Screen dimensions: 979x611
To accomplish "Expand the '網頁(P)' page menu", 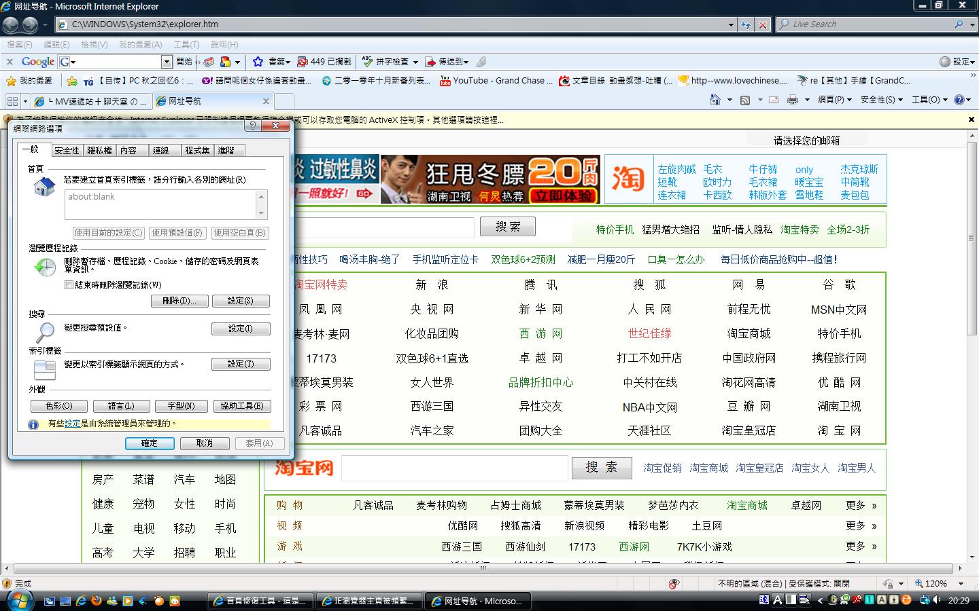I will click(835, 100).
